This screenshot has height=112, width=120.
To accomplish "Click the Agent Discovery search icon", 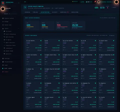I will 4,42.
